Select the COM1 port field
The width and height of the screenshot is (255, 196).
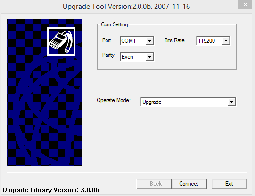point(137,41)
